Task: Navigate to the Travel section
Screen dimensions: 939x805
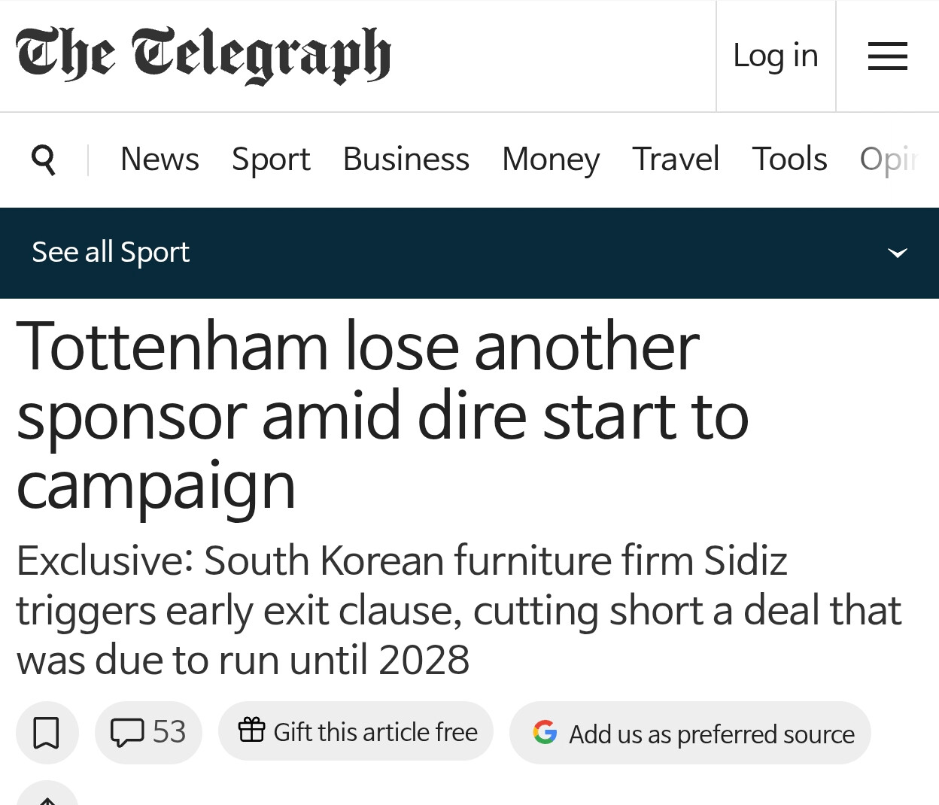Action: 676,159
